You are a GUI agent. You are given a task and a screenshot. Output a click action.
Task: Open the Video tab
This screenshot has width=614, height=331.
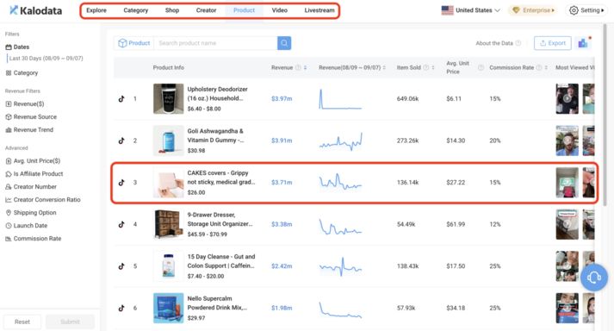coord(280,10)
